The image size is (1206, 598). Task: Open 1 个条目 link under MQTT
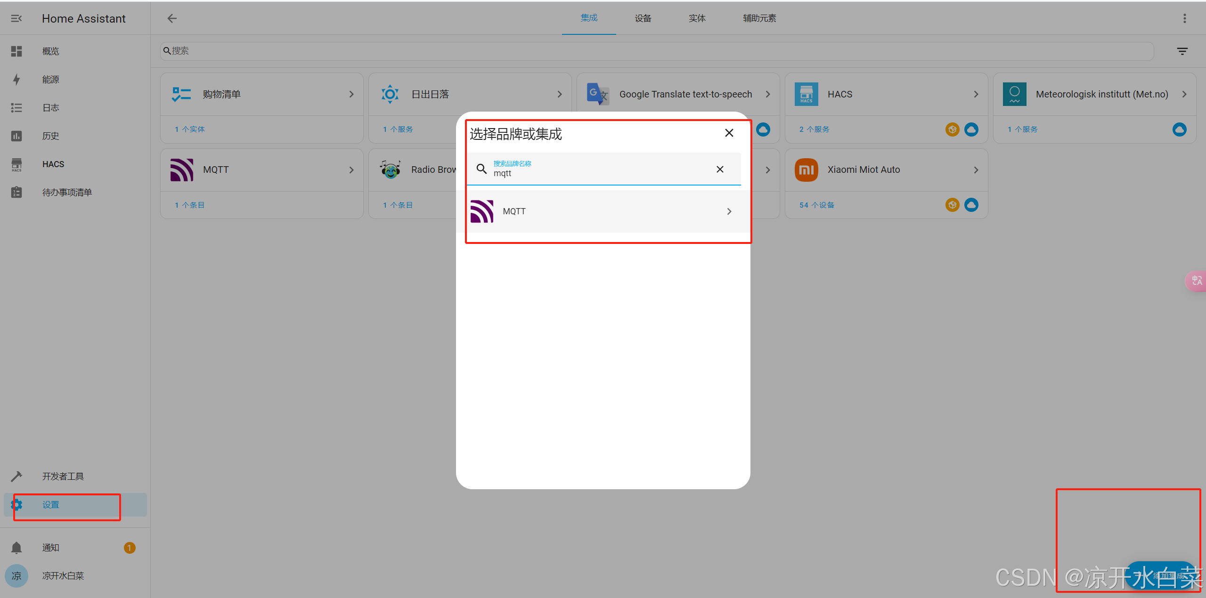coord(190,205)
